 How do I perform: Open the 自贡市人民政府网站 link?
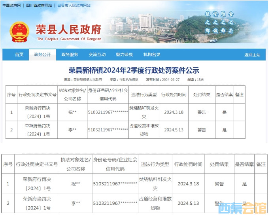74,6
